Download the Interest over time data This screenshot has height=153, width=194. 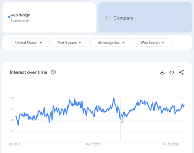coord(162,72)
